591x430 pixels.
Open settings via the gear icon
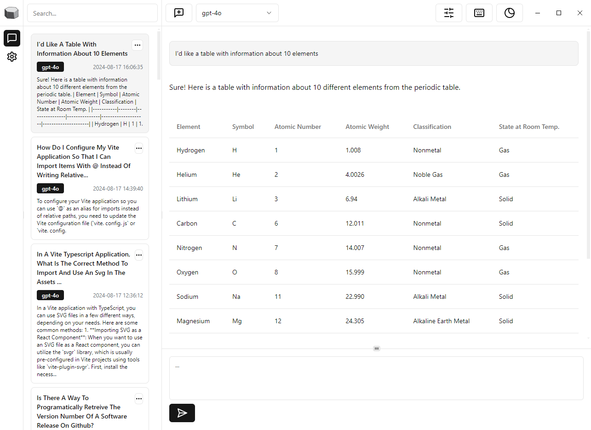pos(12,57)
